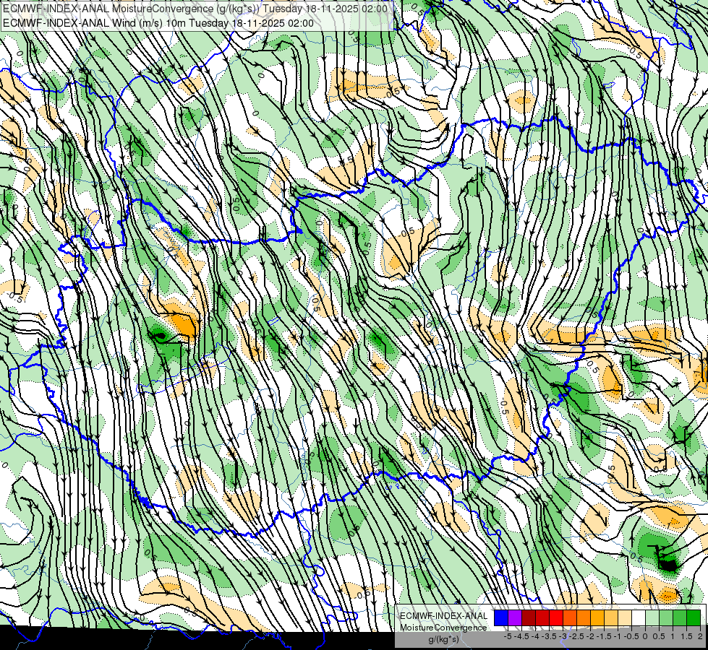The height and width of the screenshot is (650, 708).
Task: Click the legend swatch between 0 and 0.5
Action: 652,618
